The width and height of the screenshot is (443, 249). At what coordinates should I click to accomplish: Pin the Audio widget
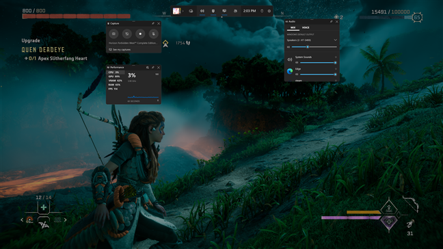(x=331, y=21)
